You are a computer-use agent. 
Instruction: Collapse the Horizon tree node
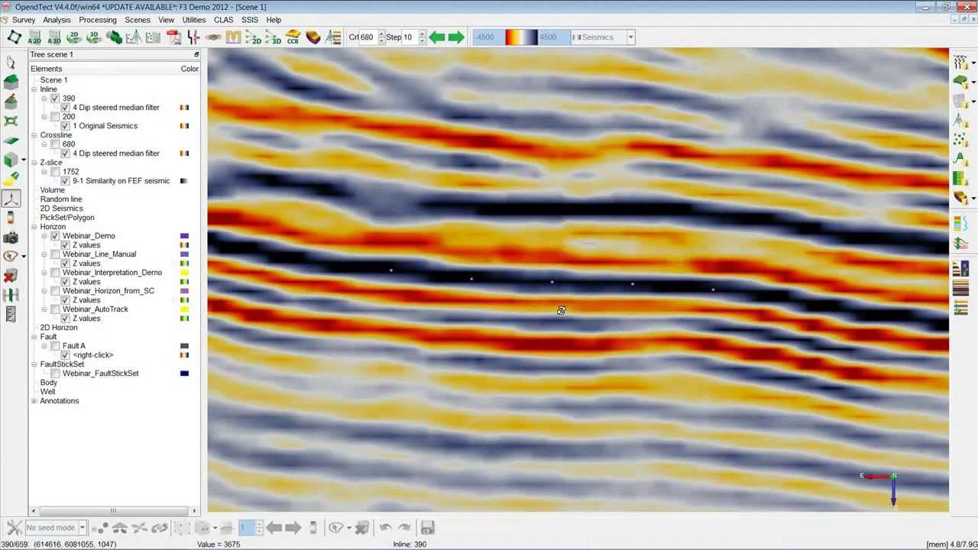tap(34, 227)
